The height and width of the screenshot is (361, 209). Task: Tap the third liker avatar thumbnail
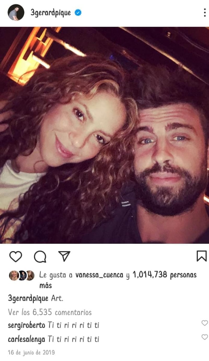pyautogui.click(x=30, y=275)
